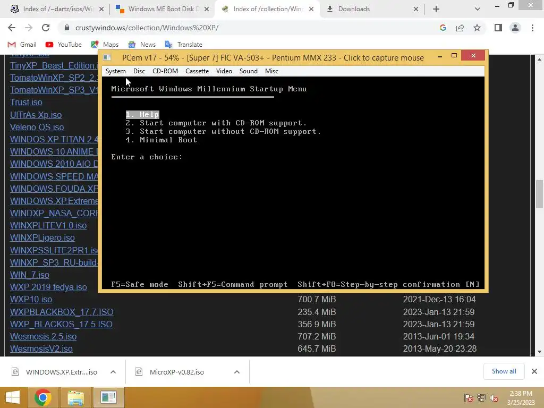
Task: Click the Action Center flag tray icon
Action: (469, 398)
